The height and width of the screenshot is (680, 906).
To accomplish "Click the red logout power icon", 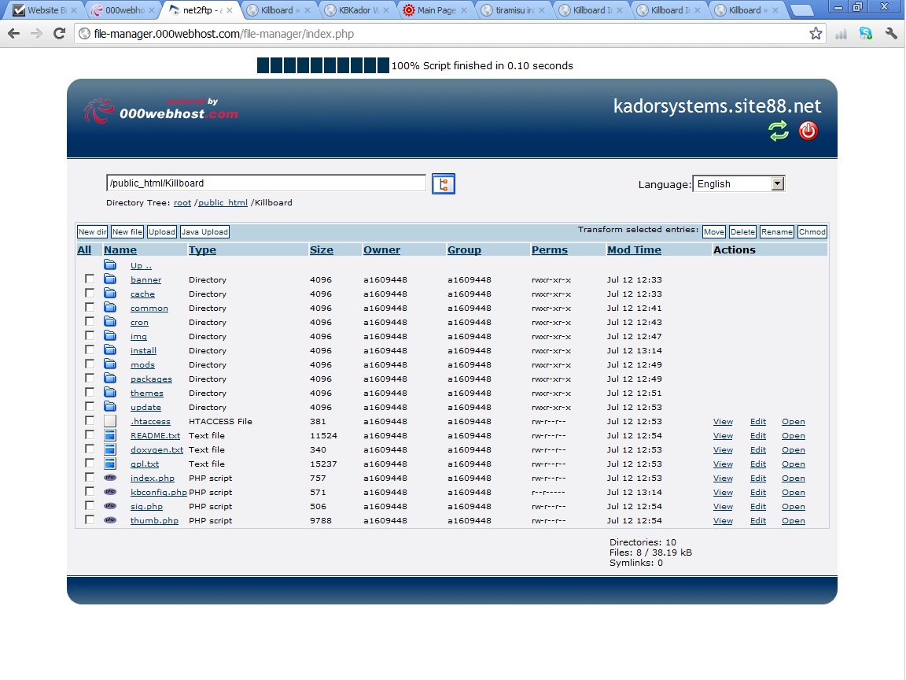I will pyautogui.click(x=808, y=131).
